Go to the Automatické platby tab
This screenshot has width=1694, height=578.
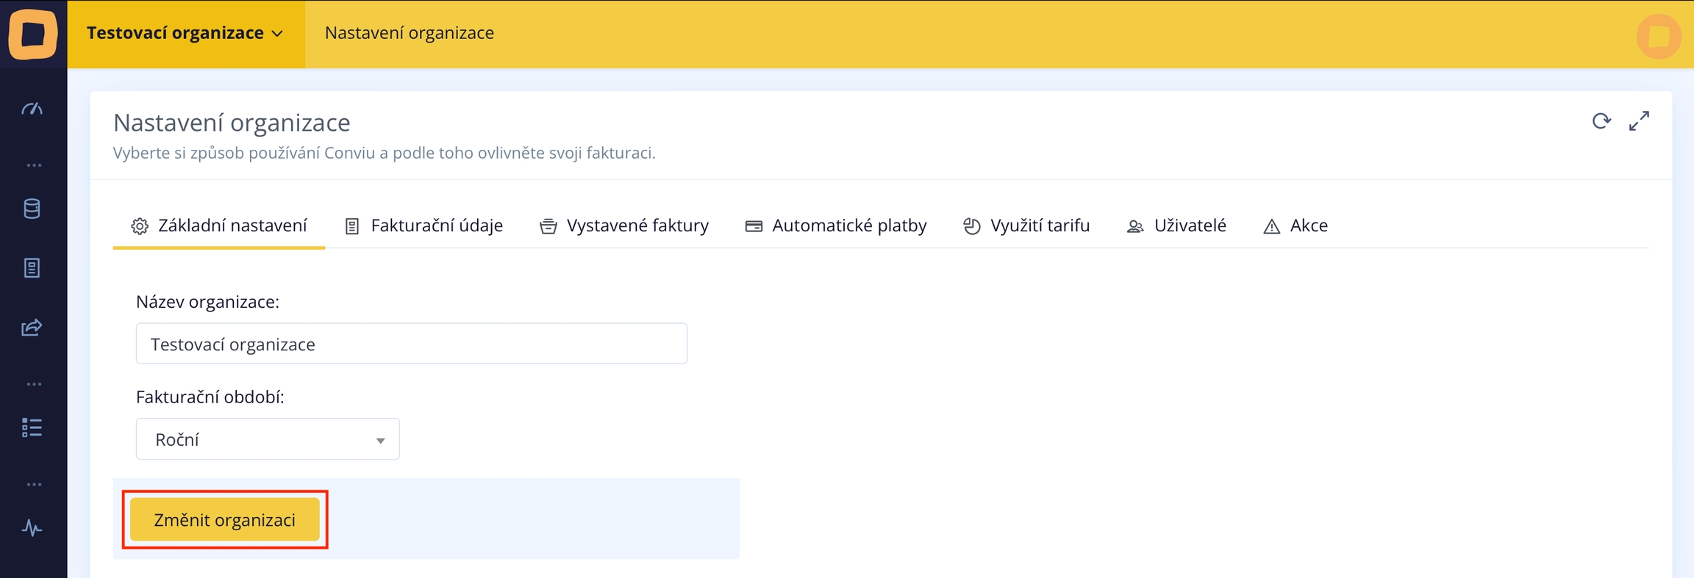click(836, 225)
